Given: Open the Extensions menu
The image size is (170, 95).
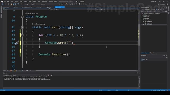Looking at the screenshot, I should click(45, 2).
